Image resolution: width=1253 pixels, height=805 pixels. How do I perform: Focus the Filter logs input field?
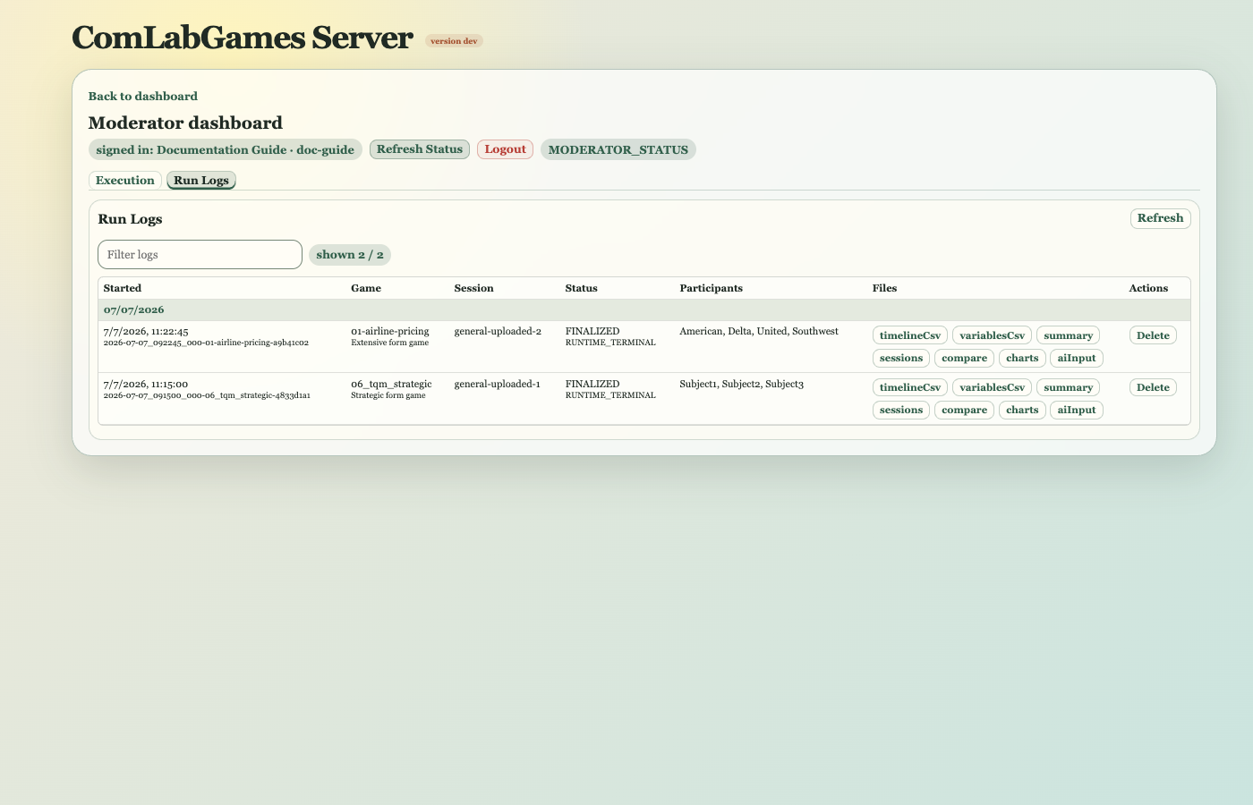point(200,254)
